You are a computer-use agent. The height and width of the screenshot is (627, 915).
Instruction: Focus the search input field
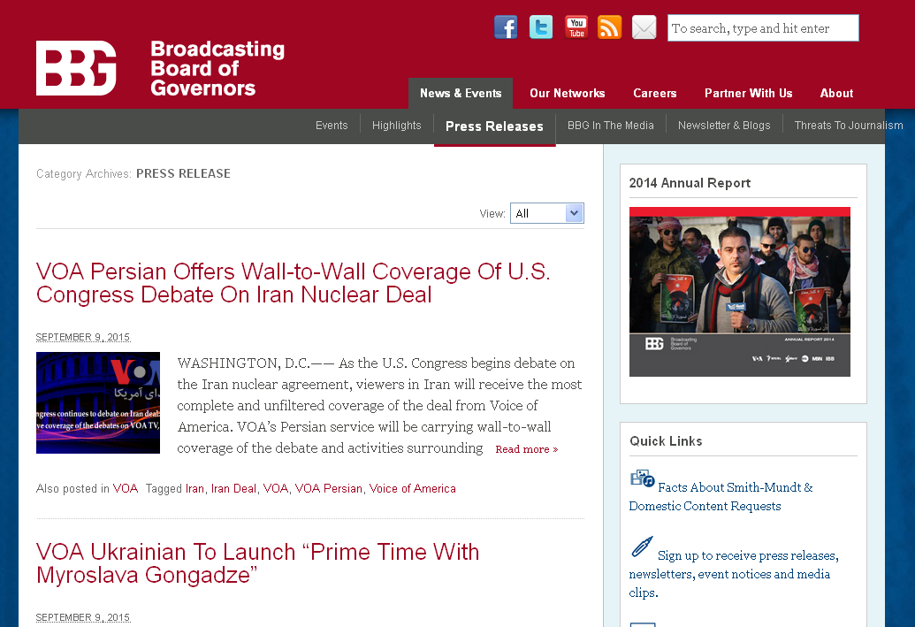pyautogui.click(x=763, y=28)
